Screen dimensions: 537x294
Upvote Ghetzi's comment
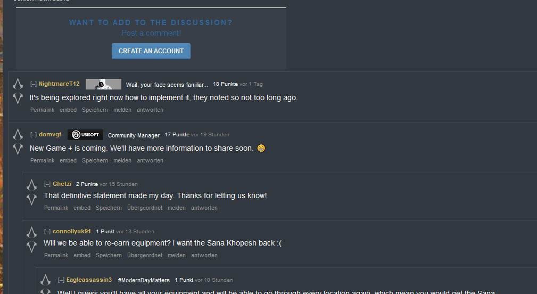(32, 185)
